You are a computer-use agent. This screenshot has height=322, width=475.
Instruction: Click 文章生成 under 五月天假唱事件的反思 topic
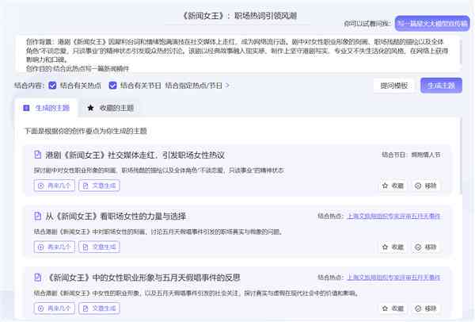pyautogui.click(x=100, y=308)
